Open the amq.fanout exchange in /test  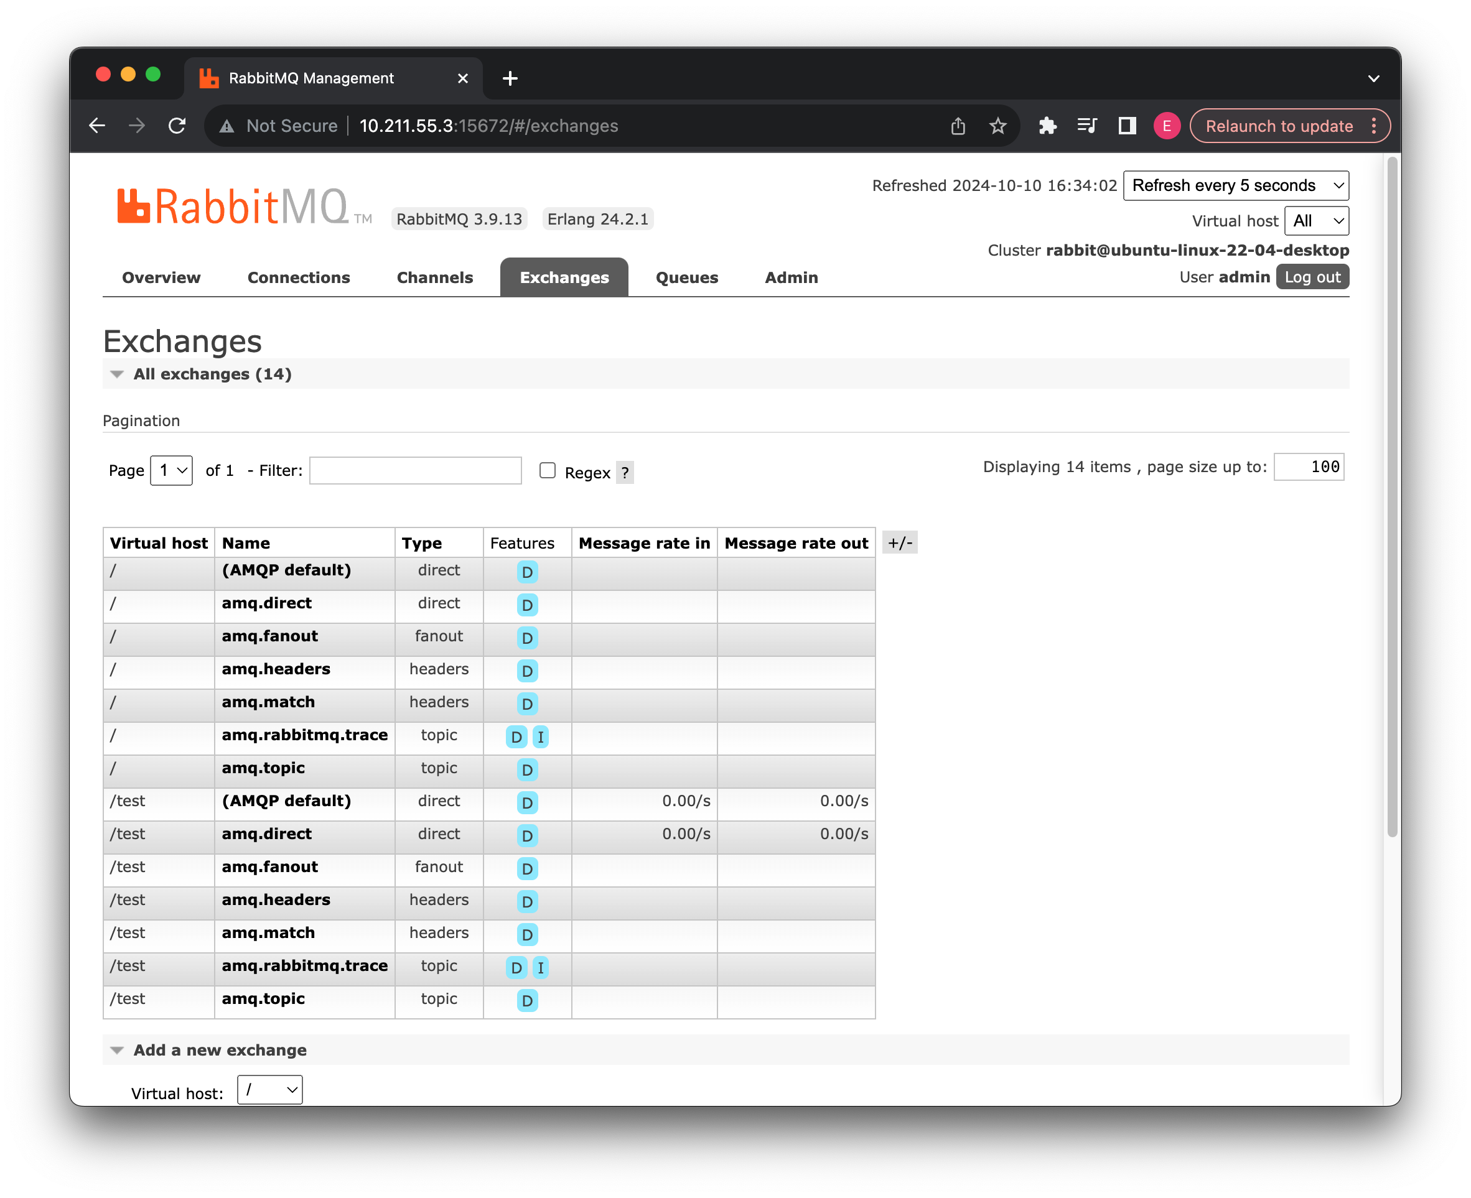click(x=269, y=866)
